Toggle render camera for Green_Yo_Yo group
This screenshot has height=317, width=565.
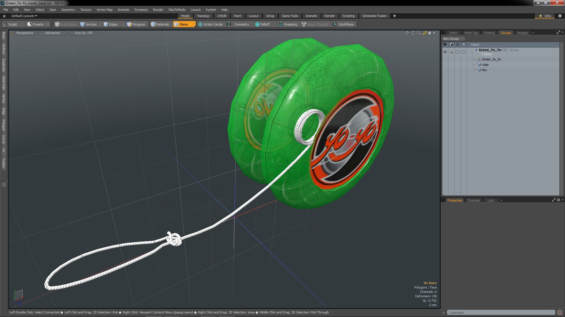click(x=451, y=52)
